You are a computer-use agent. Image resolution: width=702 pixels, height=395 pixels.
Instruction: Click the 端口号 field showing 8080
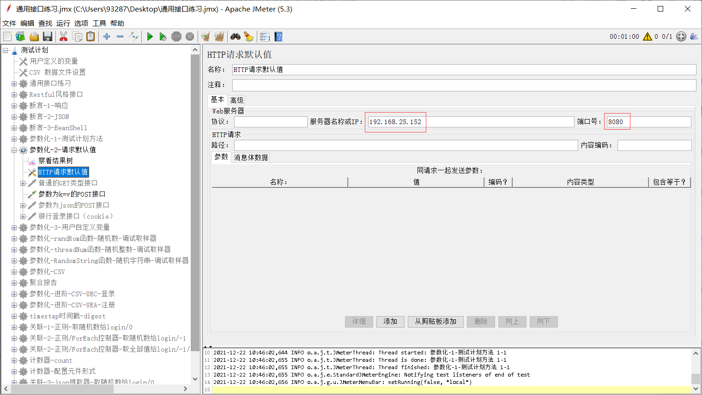pyautogui.click(x=648, y=122)
